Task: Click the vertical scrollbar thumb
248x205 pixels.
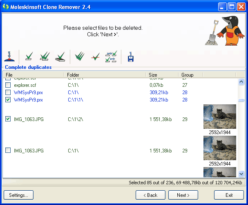Action: coord(241,100)
